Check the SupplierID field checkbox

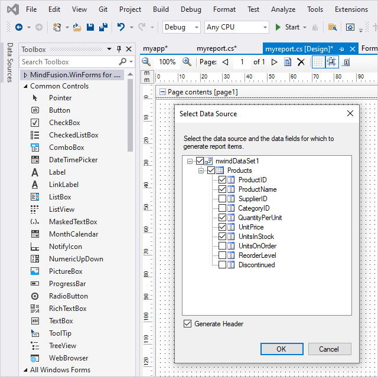coord(222,199)
